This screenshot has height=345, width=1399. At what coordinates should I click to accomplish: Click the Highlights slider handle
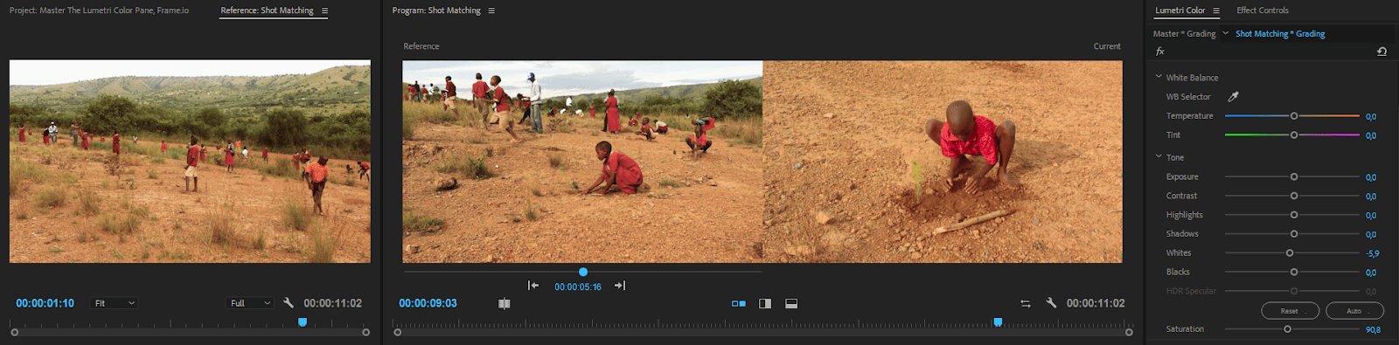click(x=1294, y=215)
